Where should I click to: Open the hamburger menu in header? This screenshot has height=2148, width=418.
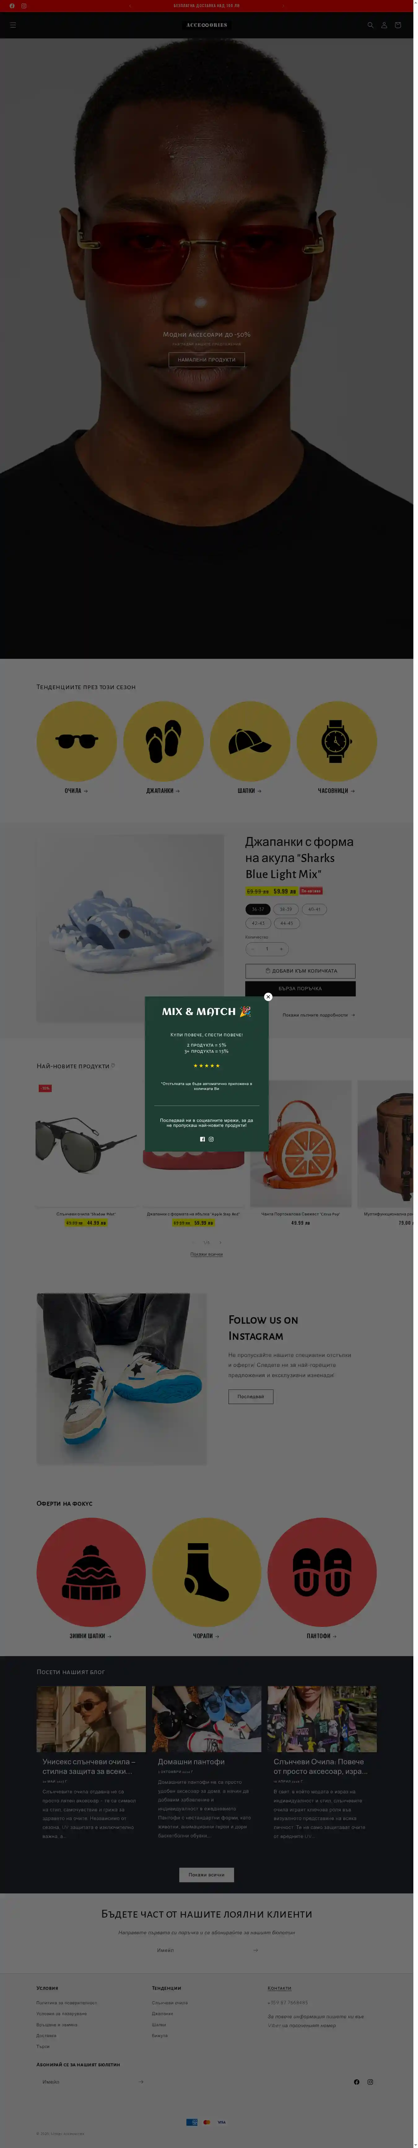(x=12, y=25)
